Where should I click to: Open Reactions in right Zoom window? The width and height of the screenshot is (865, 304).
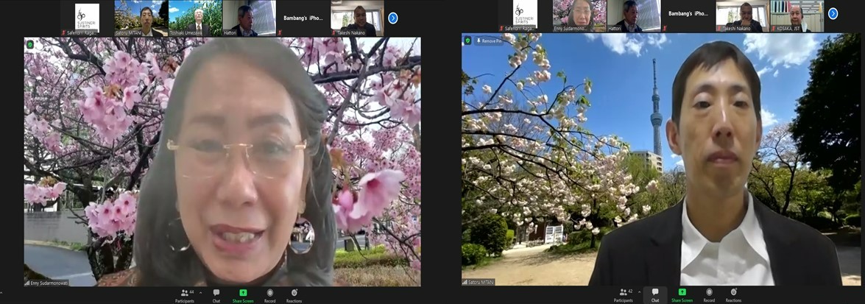point(733,296)
